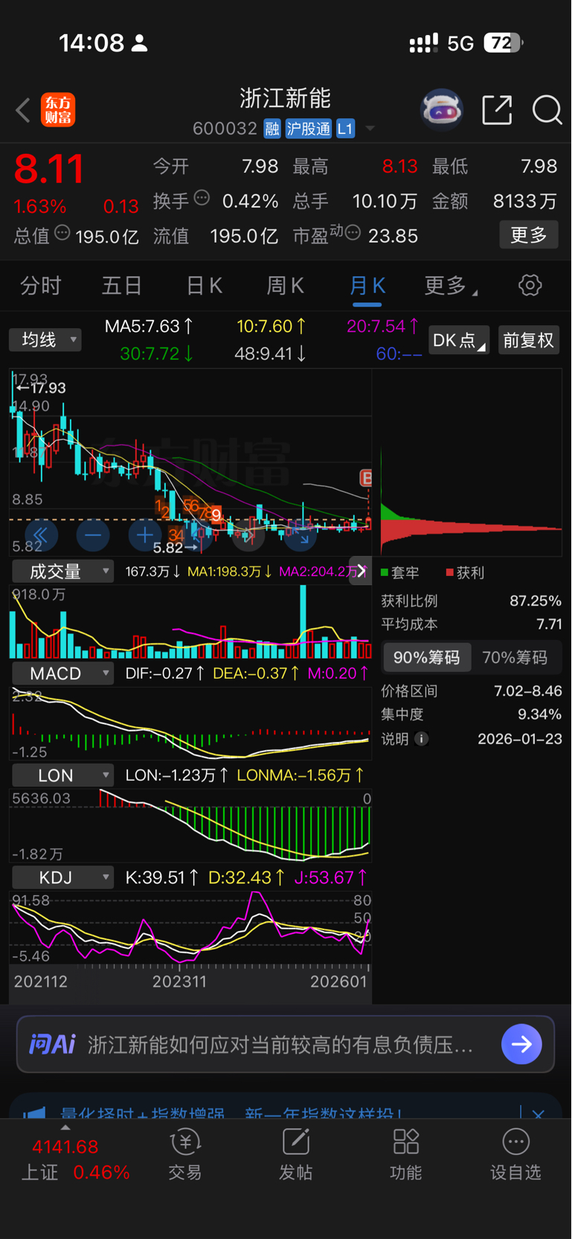Toggle DK点 indicator
Viewport: 572px width, 1239px height.
pos(459,340)
